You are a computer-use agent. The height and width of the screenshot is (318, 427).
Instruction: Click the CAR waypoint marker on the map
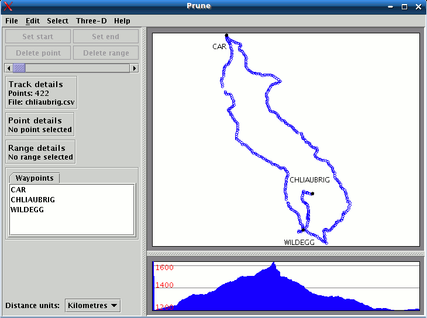click(227, 36)
